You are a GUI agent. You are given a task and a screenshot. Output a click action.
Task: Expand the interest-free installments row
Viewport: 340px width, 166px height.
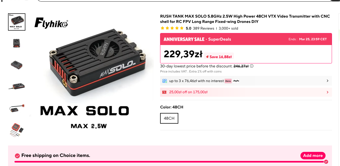tap(327, 81)
